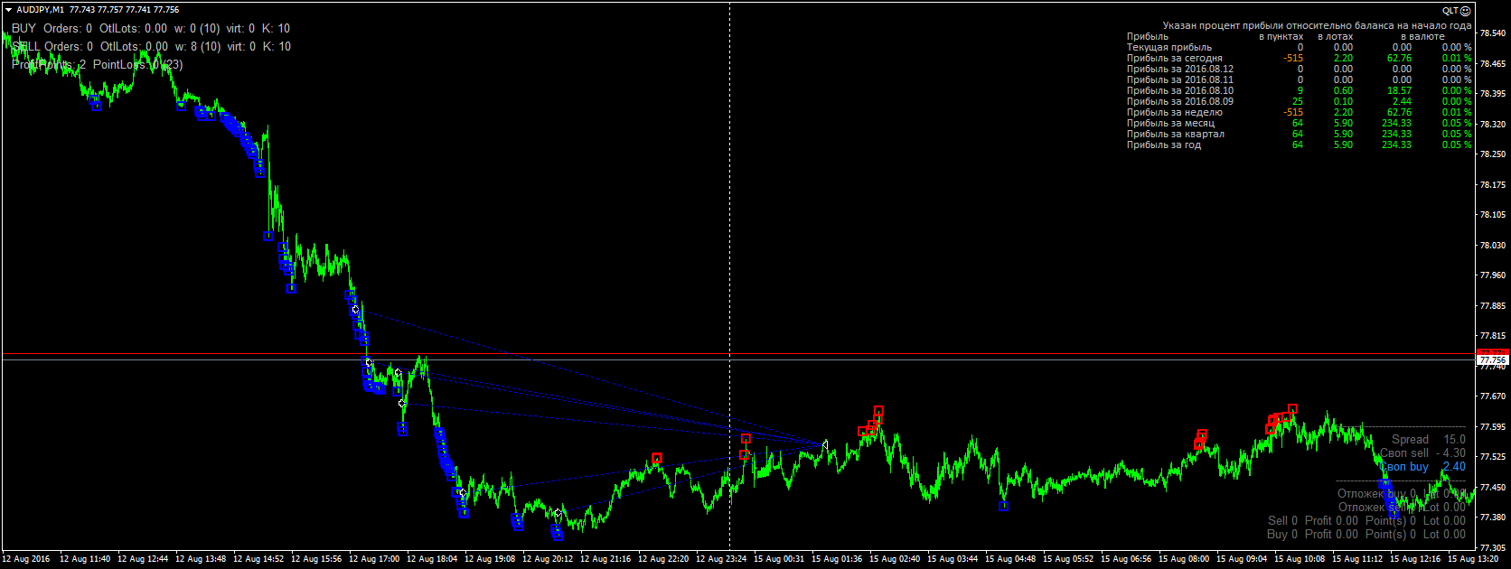Click the red sell marker near 12 Aug 22:20
Image resolution: width=1511 pixels, height=569 pixels.
(x=657, y=458)
